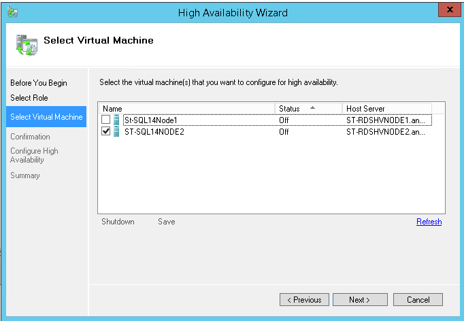
Task: Sort by the Name column header
Action: pyautogui.click(x=186, y=109)
